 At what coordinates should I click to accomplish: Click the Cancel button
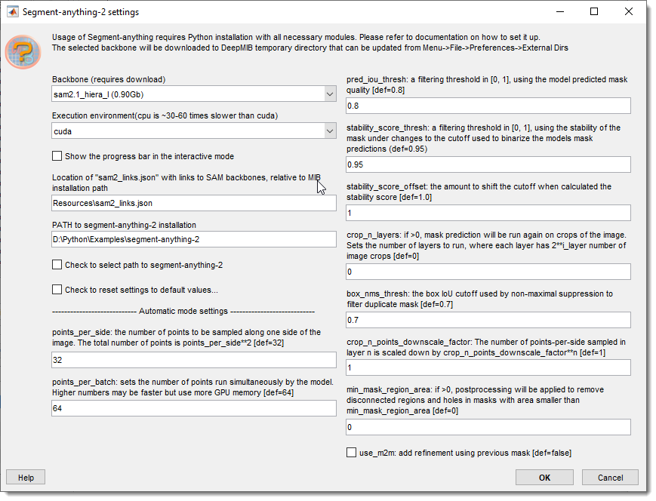(x=610, y=478)
